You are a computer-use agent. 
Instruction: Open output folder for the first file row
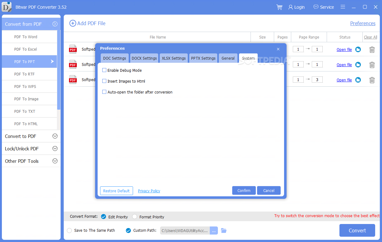point(358,49)
